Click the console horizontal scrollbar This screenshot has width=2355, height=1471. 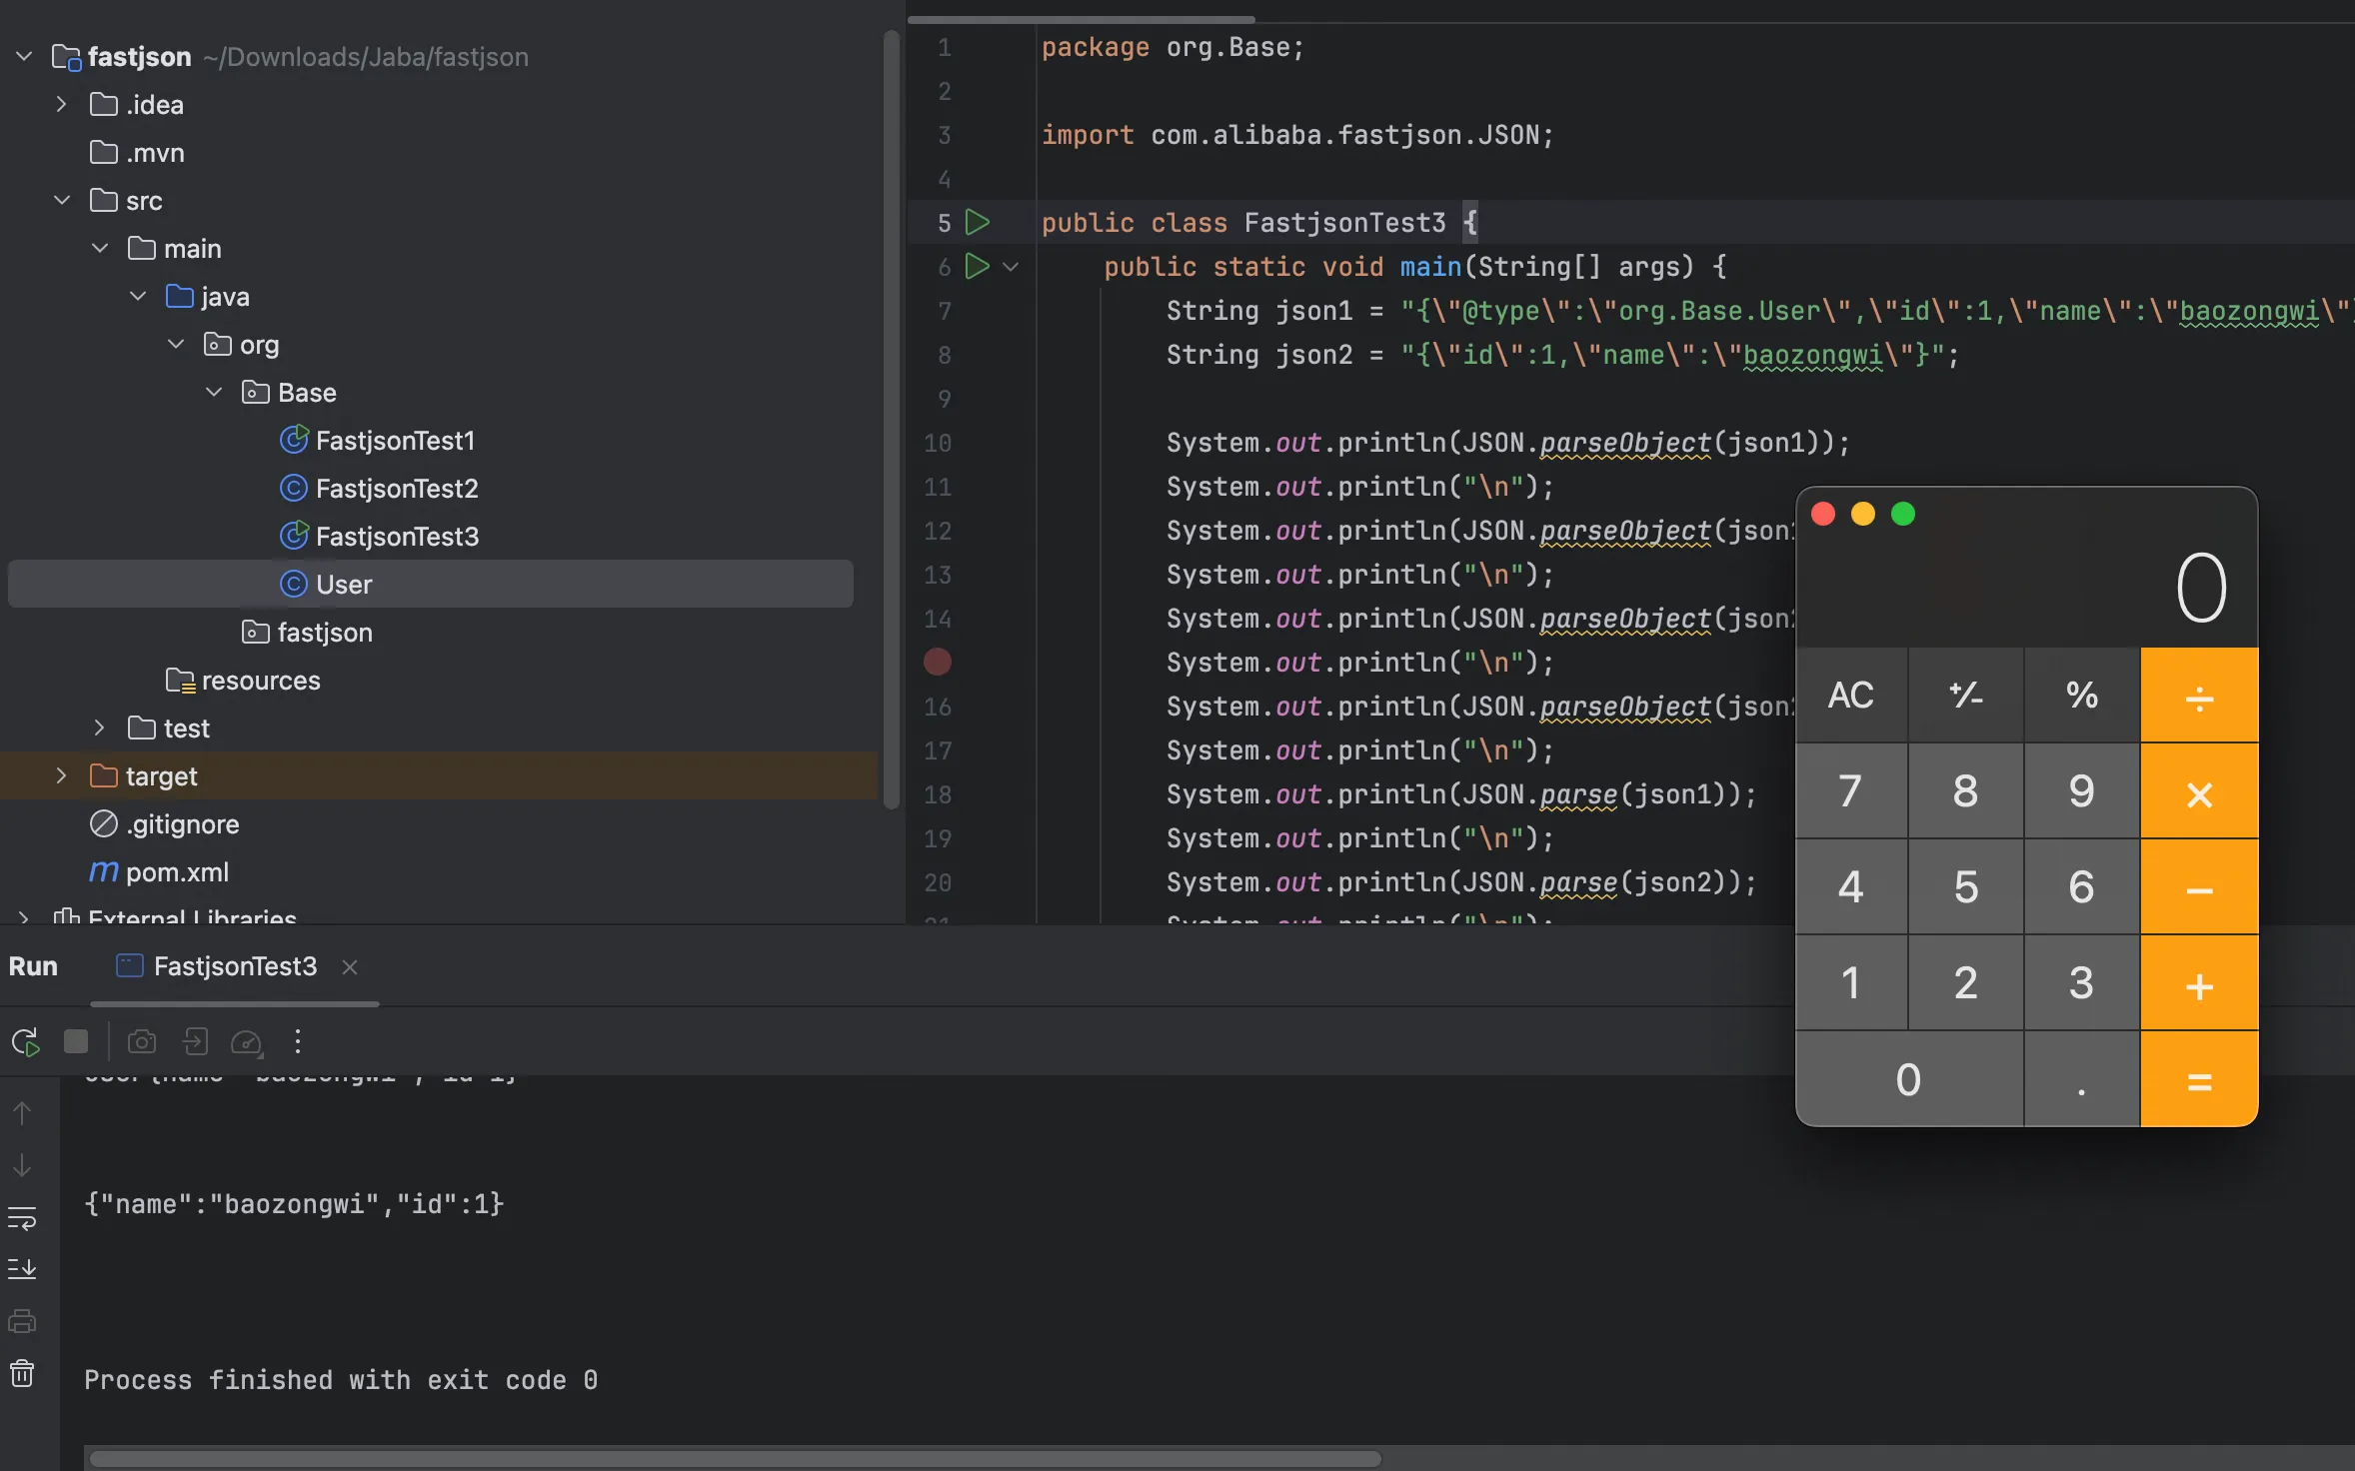pyautogui.click(x=736, y=1458)
